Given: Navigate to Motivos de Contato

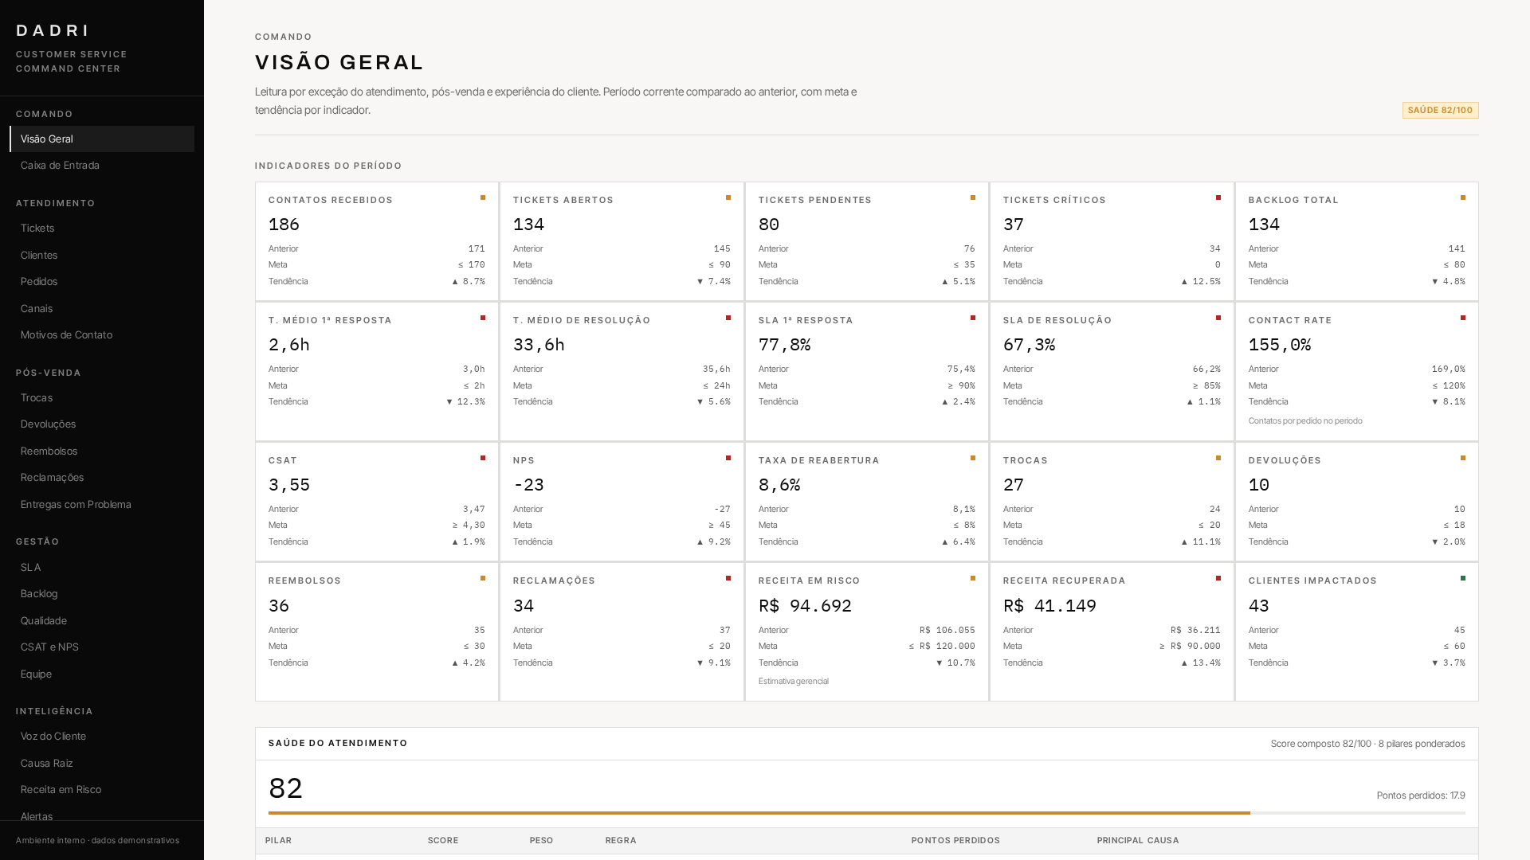Looking at the screenshot, I should [x=102, y=335].
